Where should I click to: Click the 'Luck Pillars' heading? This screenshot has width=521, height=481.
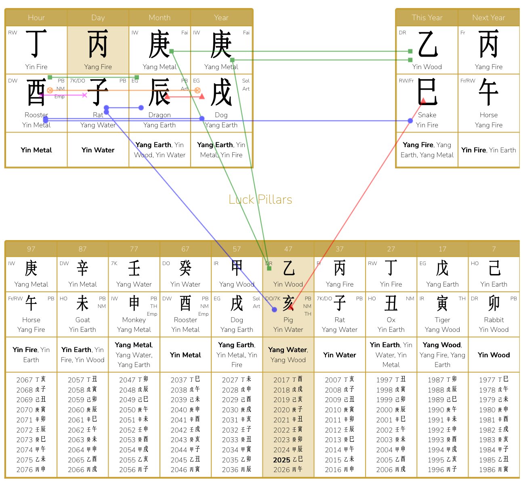pyautogui.click(x=260, y=199)
